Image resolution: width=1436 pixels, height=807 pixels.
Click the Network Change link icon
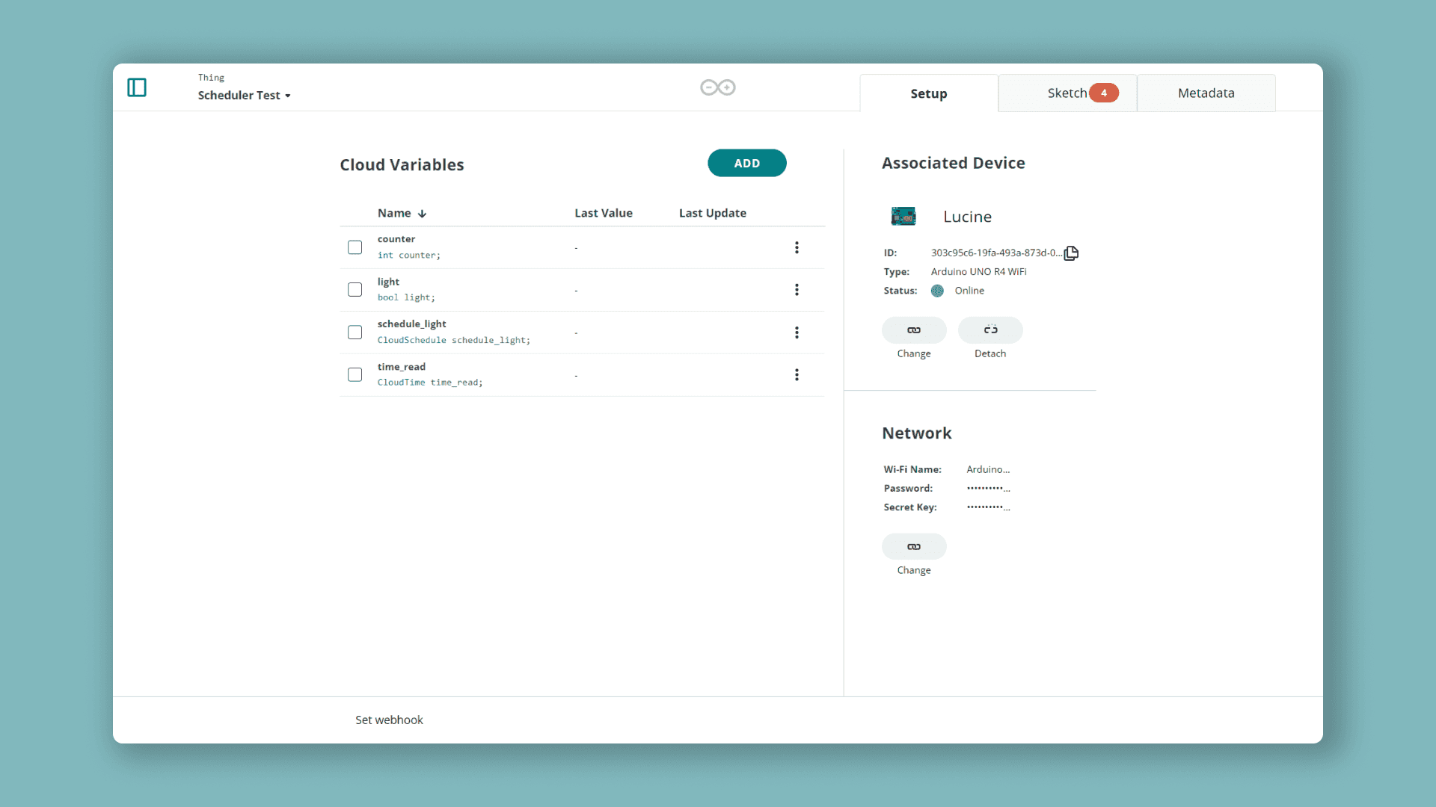913,547
